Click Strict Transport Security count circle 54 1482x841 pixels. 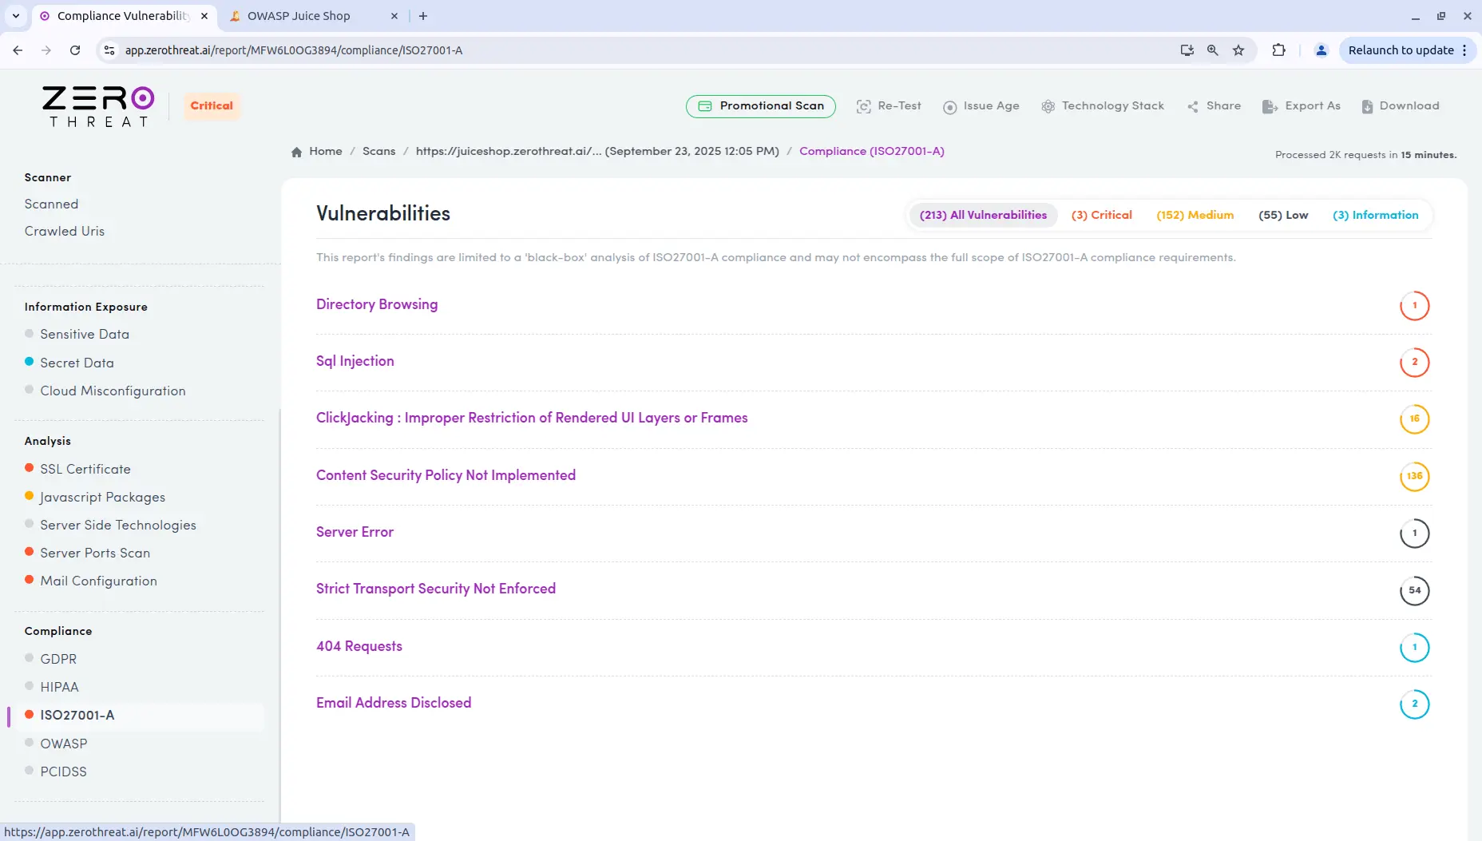point(1414,591)
